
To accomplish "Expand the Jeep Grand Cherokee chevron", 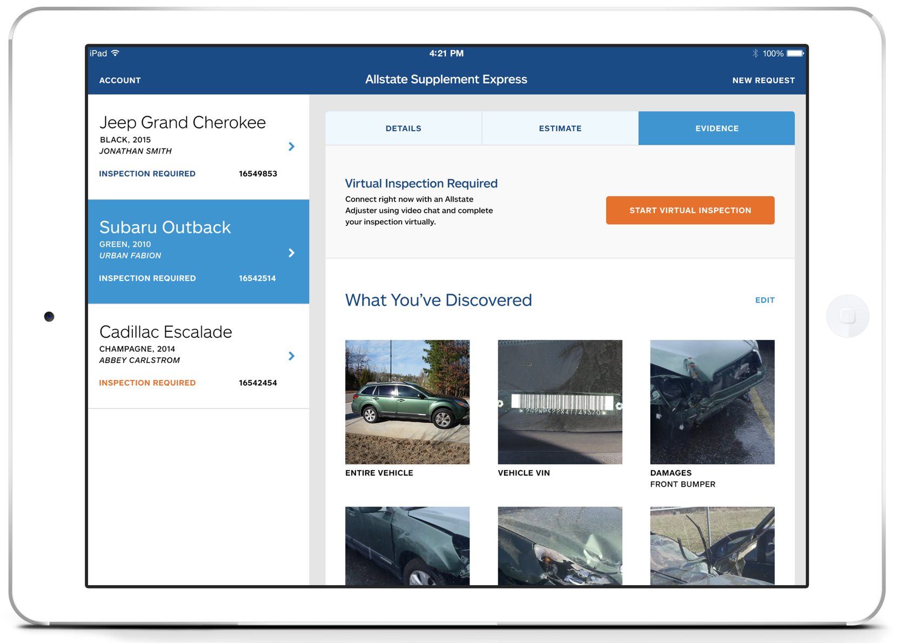I will point(292,146).
